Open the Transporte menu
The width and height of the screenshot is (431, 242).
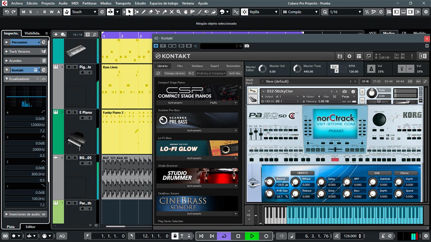click(x=123, y=3)
